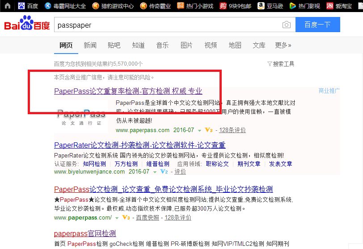This screenshot has height=249, width=363.
Task: Expand dropdown arrow after biyelunwenjiance.com date
Action: pos(155,172)
